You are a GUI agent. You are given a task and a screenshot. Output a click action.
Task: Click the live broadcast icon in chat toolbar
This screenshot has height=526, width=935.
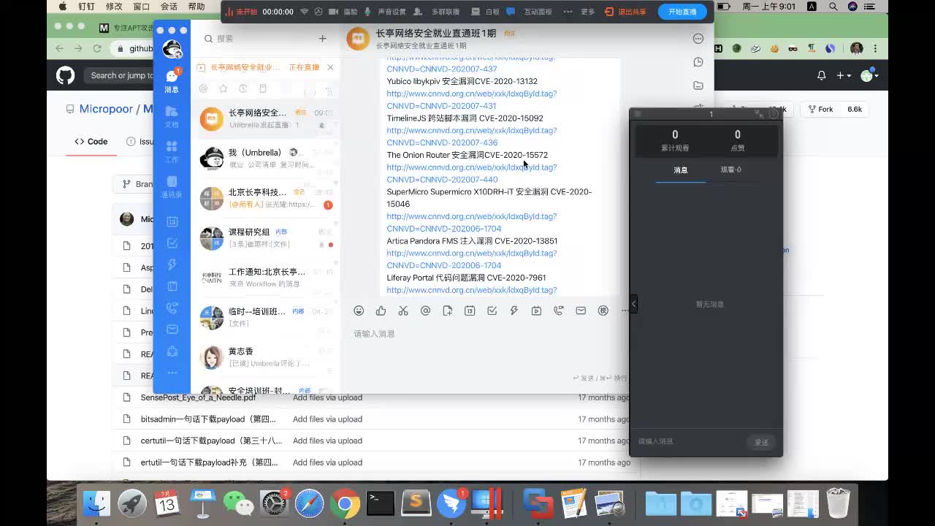click(536, 310)
